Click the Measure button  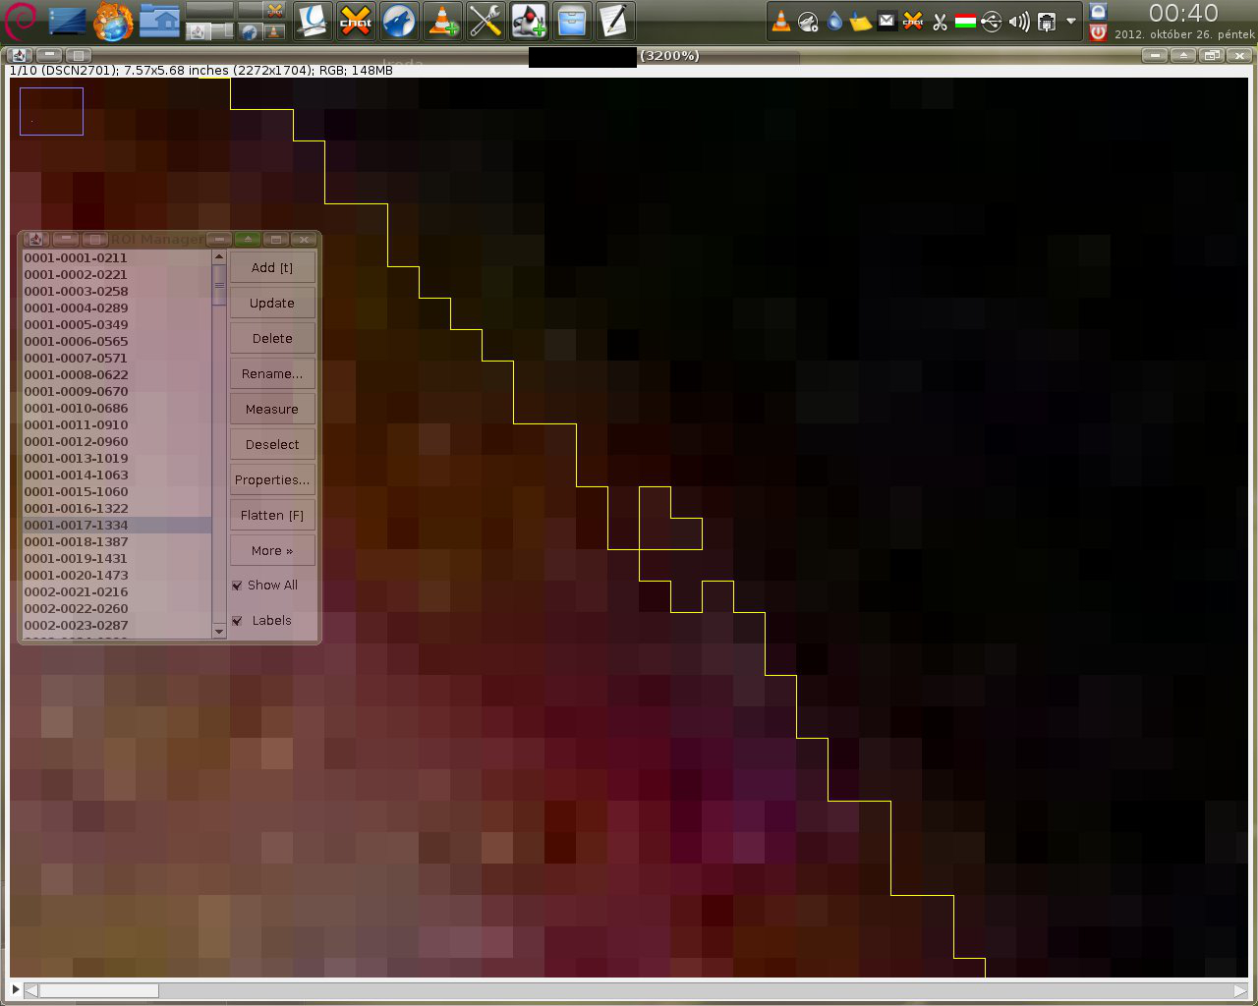272,410
